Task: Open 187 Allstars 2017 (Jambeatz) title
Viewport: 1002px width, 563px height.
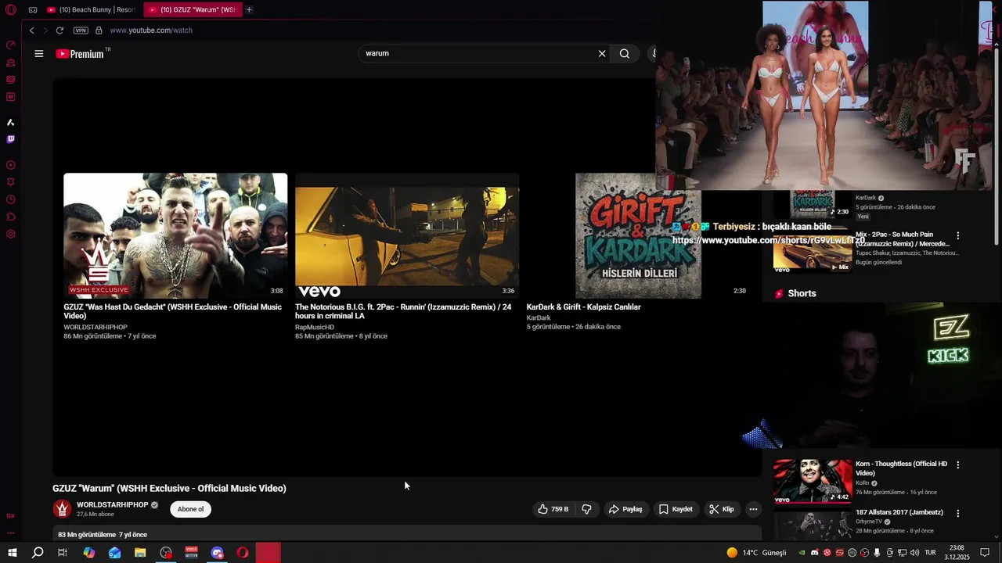Action: coord(899,513)
